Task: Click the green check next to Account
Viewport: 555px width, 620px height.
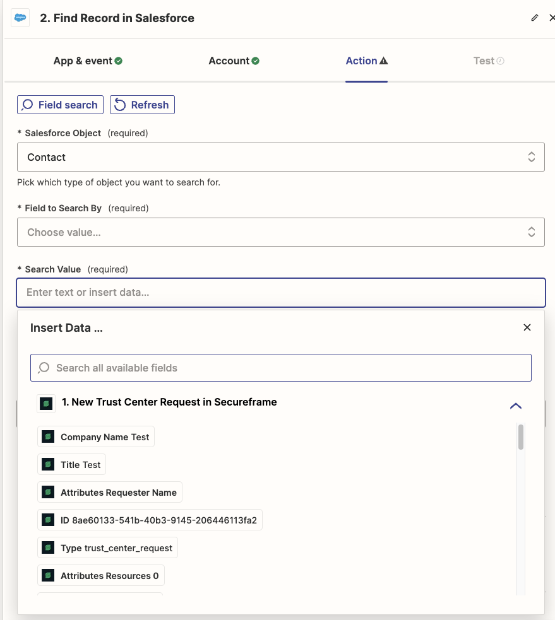Action: tap(255, 61)
